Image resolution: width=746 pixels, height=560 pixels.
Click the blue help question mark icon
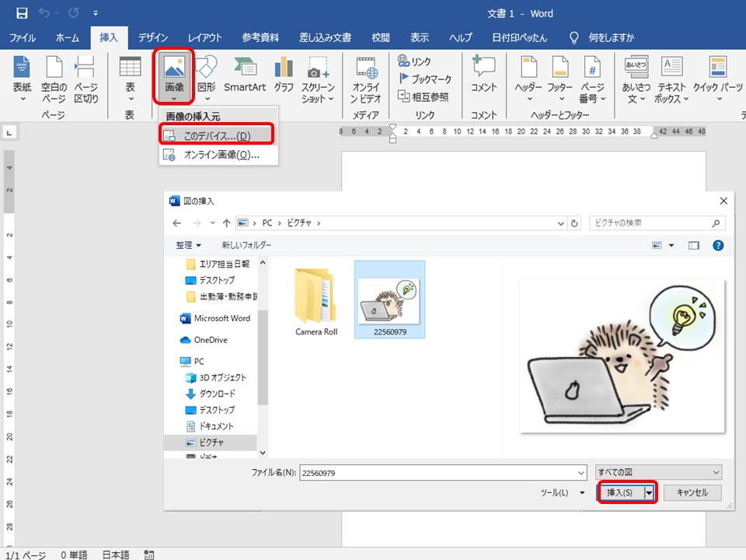[718, 245]
